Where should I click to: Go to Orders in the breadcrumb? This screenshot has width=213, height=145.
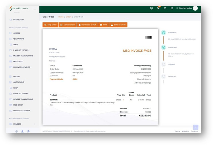point(69,17)
